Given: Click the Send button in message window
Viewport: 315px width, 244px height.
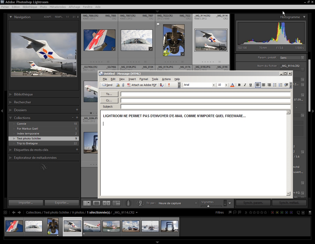Looking at the screenshot, I should click(107, 85).
